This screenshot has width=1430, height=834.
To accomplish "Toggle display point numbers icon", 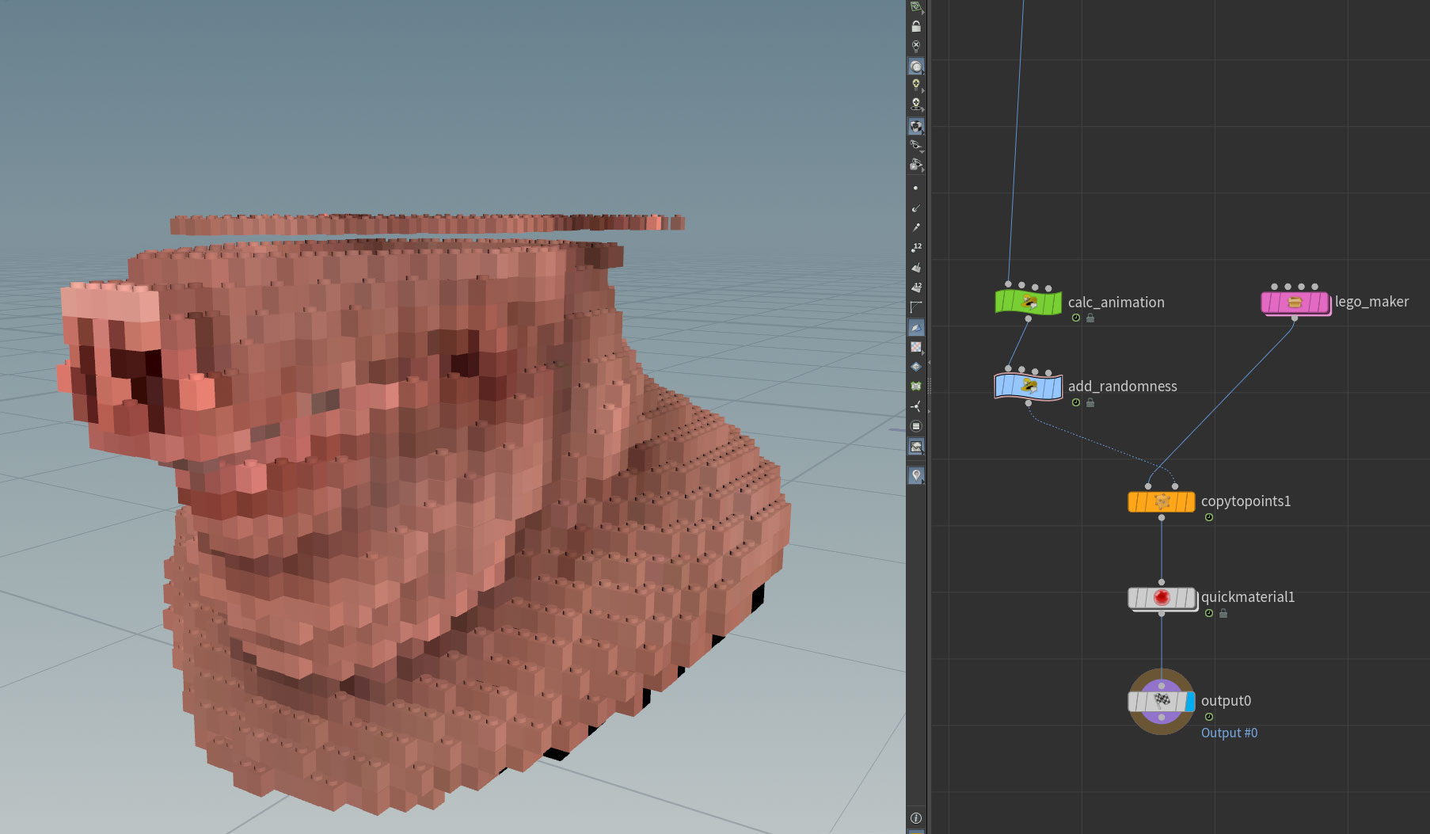I will pyautogui.click(x=916, y=247).
